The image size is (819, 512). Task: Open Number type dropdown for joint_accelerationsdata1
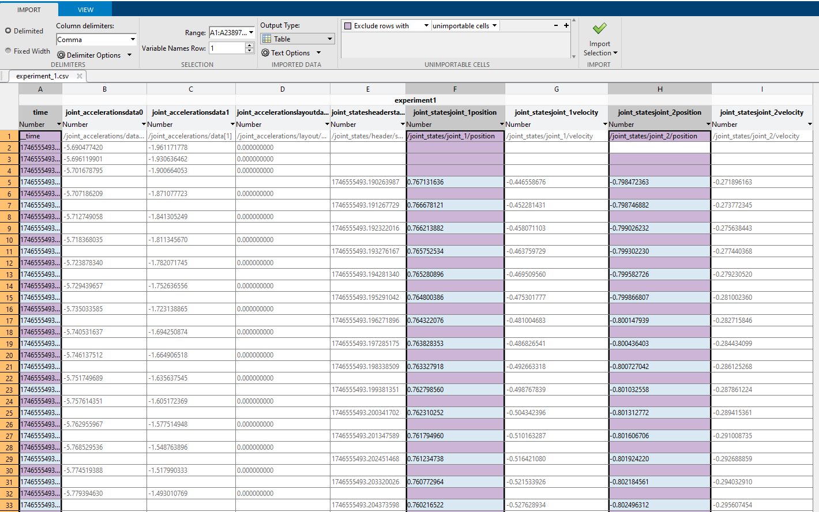tap(232, 125)
